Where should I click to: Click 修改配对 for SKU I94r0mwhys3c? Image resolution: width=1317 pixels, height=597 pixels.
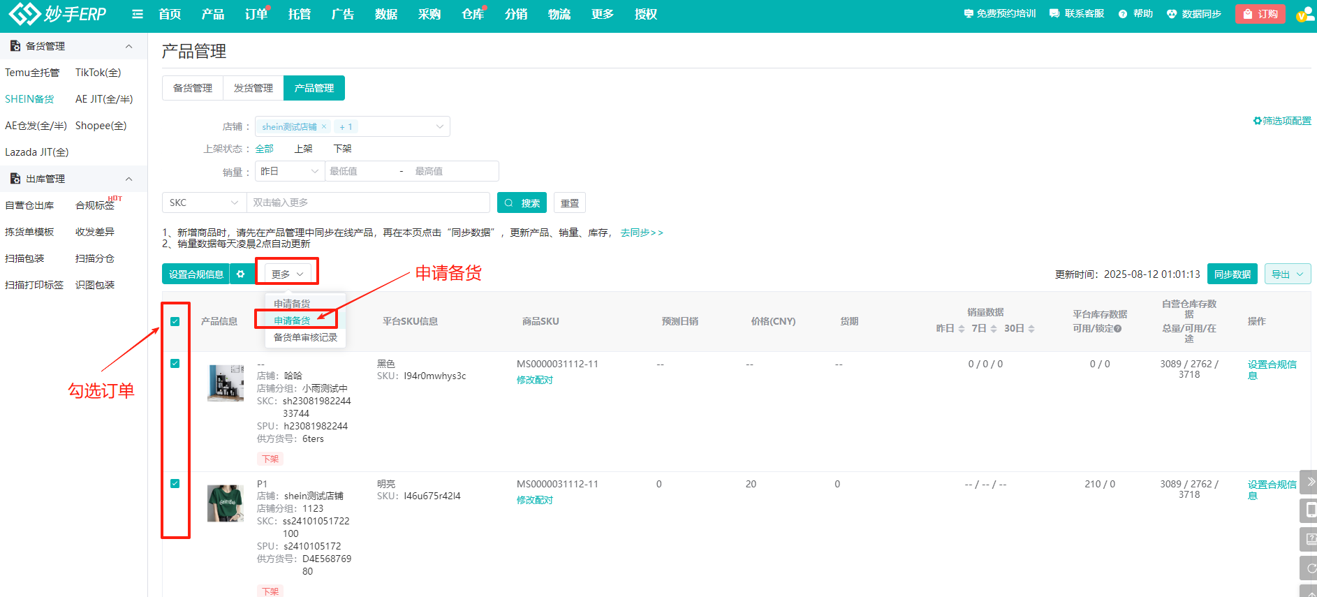tap(535, 380)
